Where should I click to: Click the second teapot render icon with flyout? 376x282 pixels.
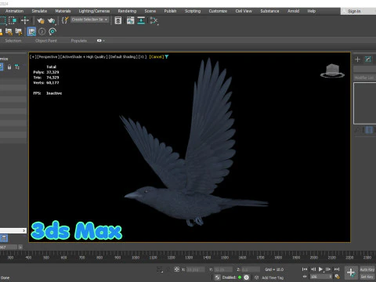(52, 20)
